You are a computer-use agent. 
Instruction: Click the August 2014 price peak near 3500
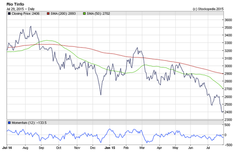pyautogui.click(x=31, y=26)
